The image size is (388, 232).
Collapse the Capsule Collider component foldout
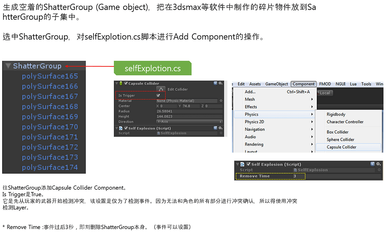click(x=117, y=84)
